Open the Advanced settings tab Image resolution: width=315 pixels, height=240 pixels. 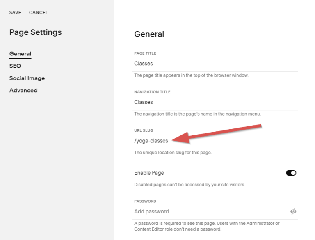click(23, 91)
